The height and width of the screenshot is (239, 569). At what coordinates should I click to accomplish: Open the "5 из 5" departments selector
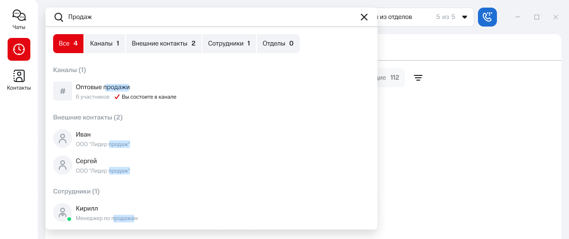coord(445,17)
